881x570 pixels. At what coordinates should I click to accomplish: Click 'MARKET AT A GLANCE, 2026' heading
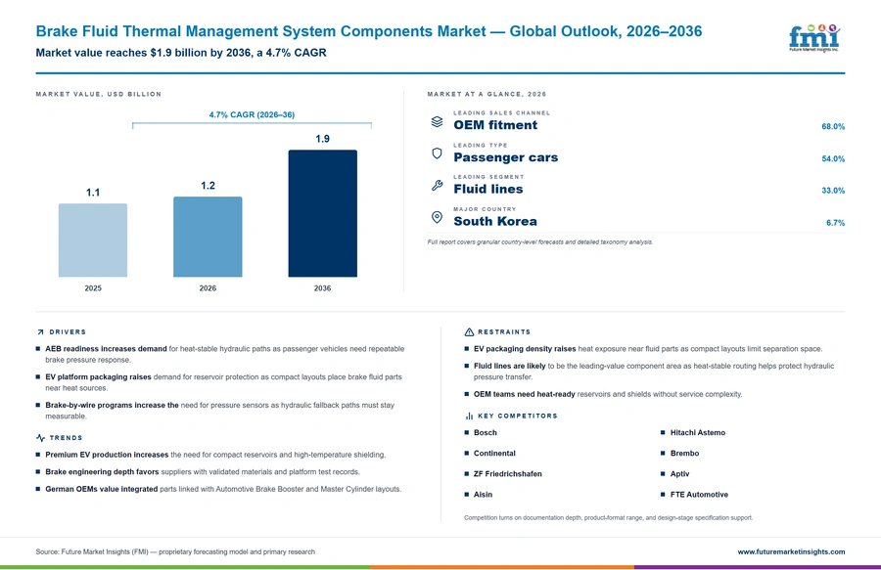pos(487,94)
